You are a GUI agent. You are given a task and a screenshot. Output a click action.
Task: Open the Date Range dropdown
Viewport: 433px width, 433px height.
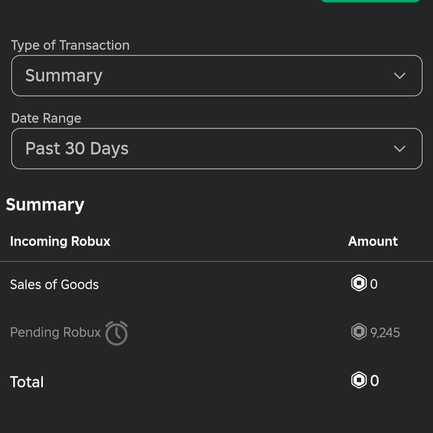coord(216,149)
